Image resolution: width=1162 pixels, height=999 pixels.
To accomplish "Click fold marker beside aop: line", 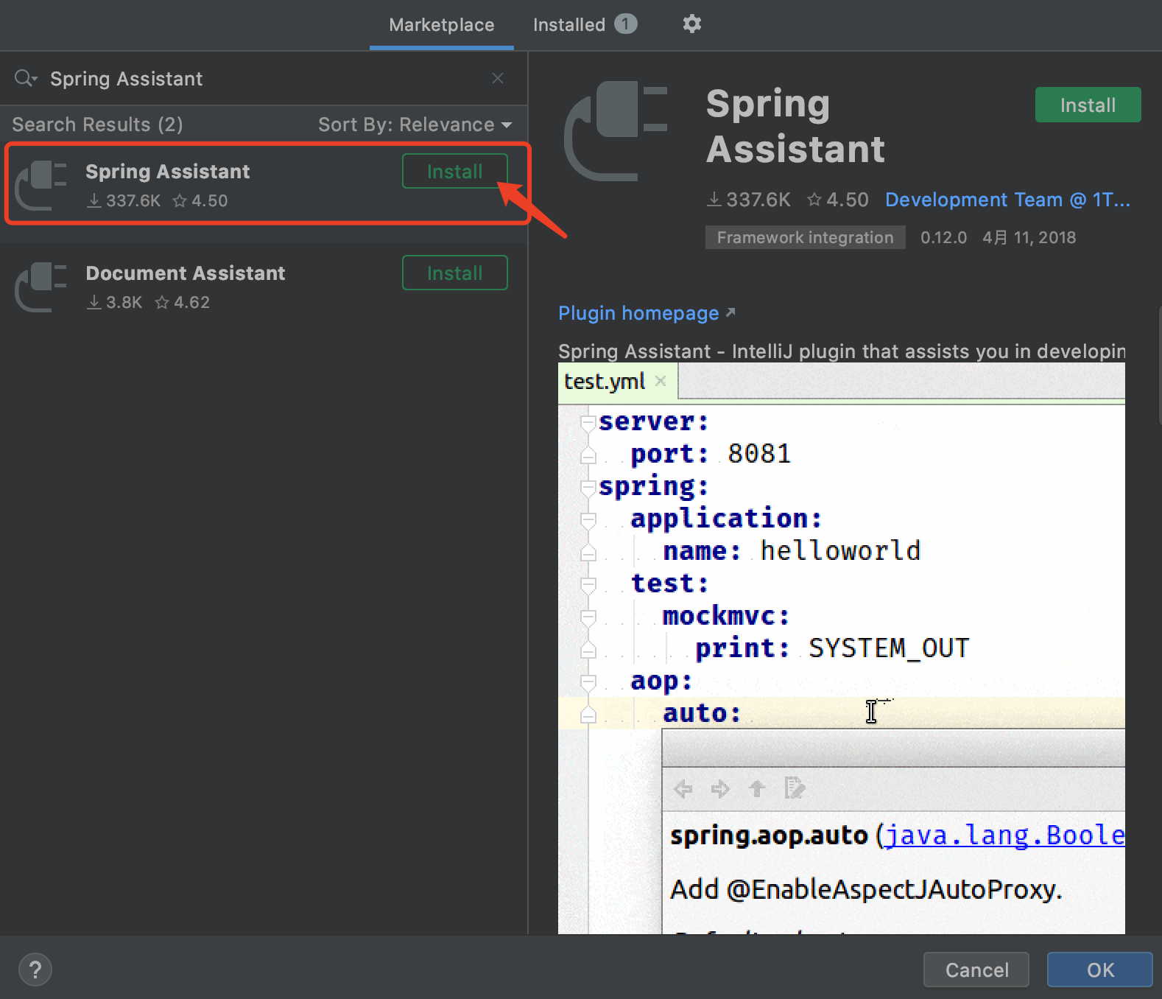I will (588, 681).
